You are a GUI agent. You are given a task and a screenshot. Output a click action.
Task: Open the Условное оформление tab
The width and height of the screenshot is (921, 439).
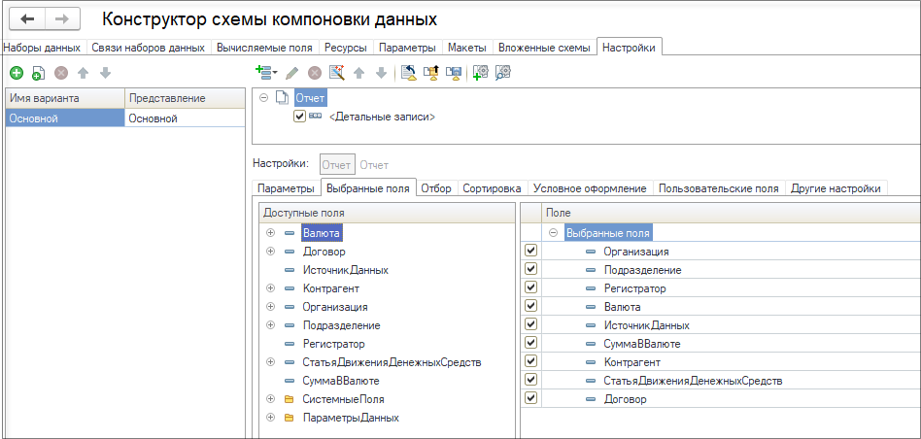point(591,188)
